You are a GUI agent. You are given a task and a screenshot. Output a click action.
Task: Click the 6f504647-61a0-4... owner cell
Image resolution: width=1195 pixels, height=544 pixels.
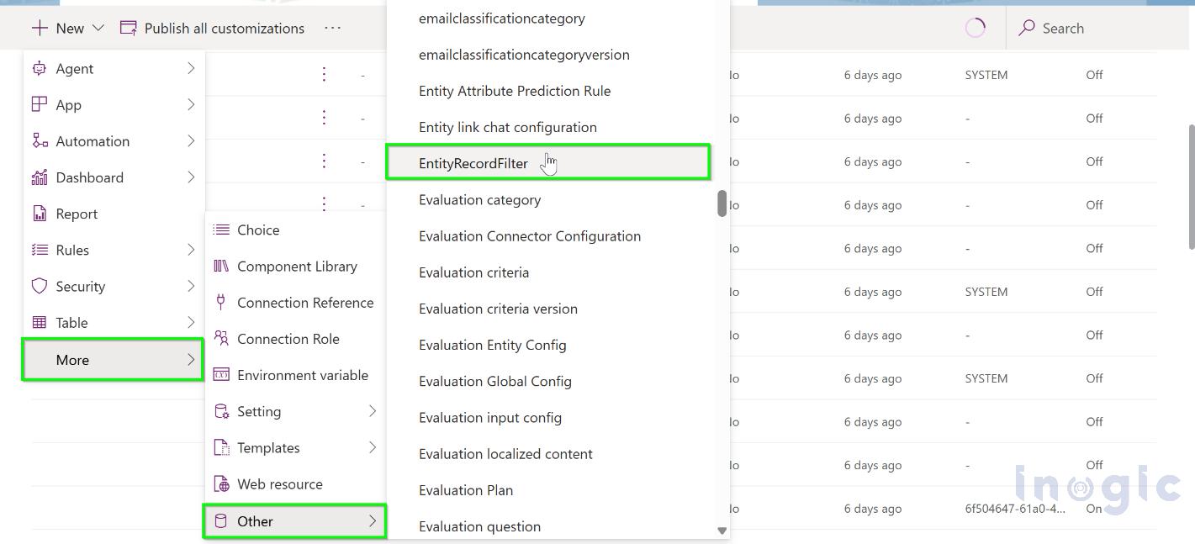pyautogui.click(x=1015, y=509)
